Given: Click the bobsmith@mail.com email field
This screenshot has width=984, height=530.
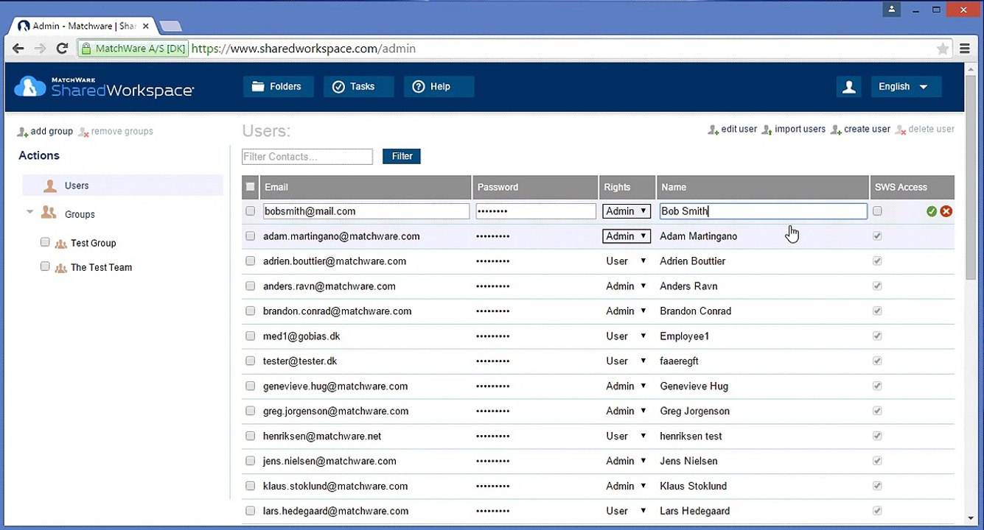Looking at the screenshot, I should pos(366,211).
